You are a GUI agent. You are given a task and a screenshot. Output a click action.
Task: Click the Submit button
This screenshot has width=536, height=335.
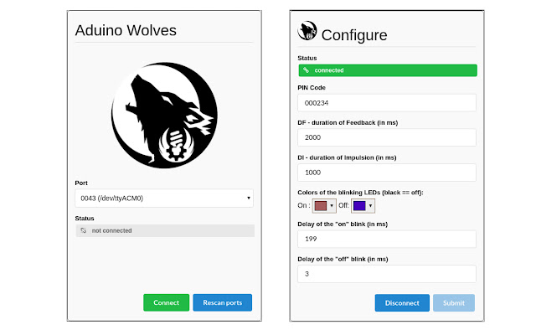click(x=454, y=303)
